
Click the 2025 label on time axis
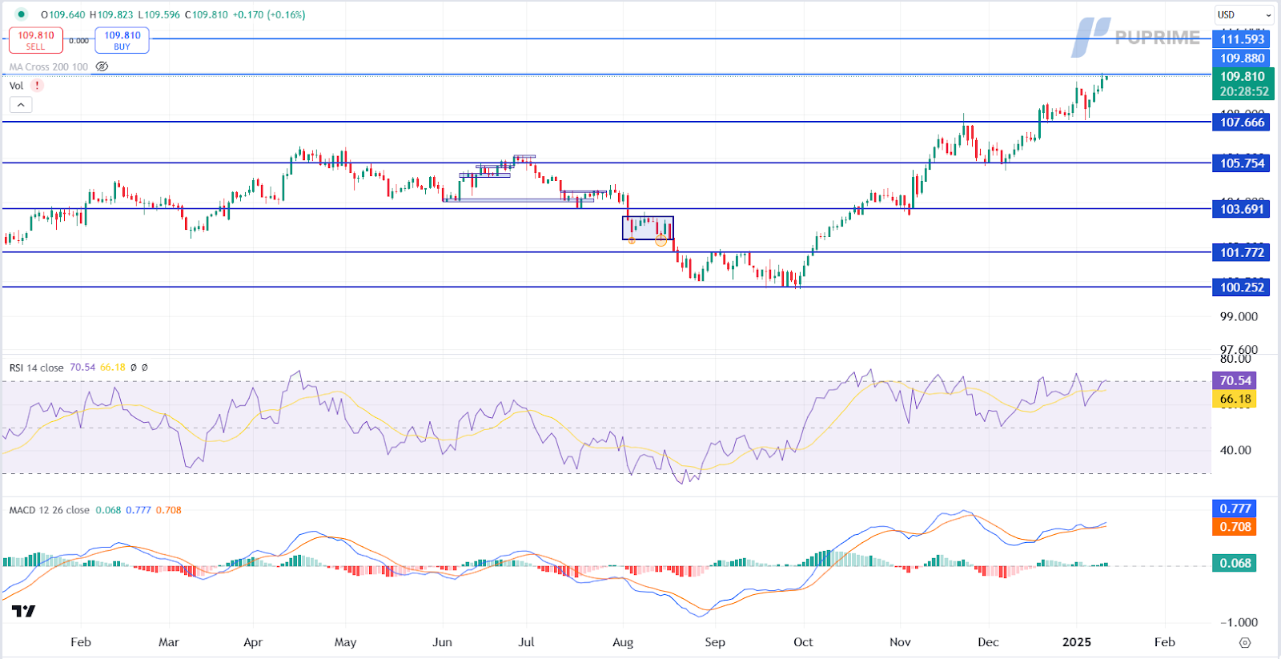pyautogui.click(x=1076, y=642)
